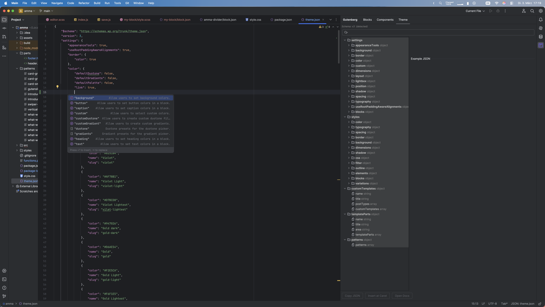Viewport: 545px width, 307px height.
Task: Expand the src folder in project tree
Action: [17, 145]
